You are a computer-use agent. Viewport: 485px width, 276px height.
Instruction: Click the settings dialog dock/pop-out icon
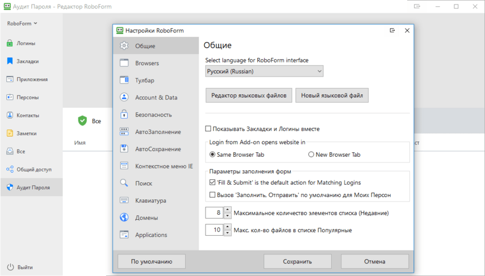tap(392, 30)
